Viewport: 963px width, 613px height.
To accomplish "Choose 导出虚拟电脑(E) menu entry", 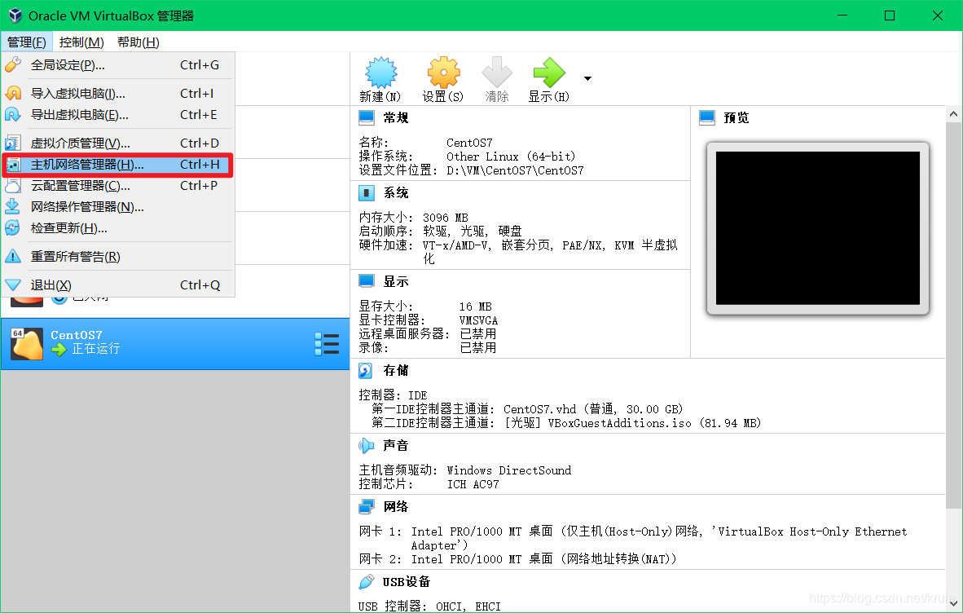I will pyautogui.click(x=117, y=115).
